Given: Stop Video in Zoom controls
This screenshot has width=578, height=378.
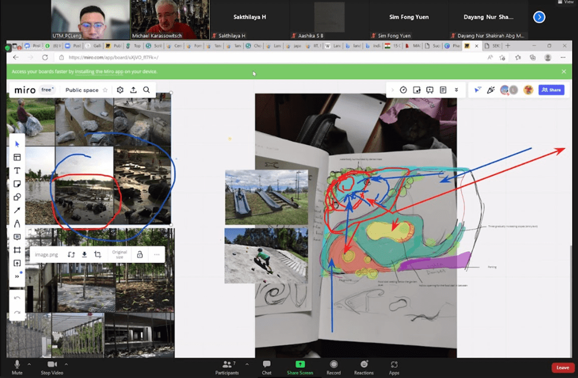Looking at the screenshot, I should (52, 364).
